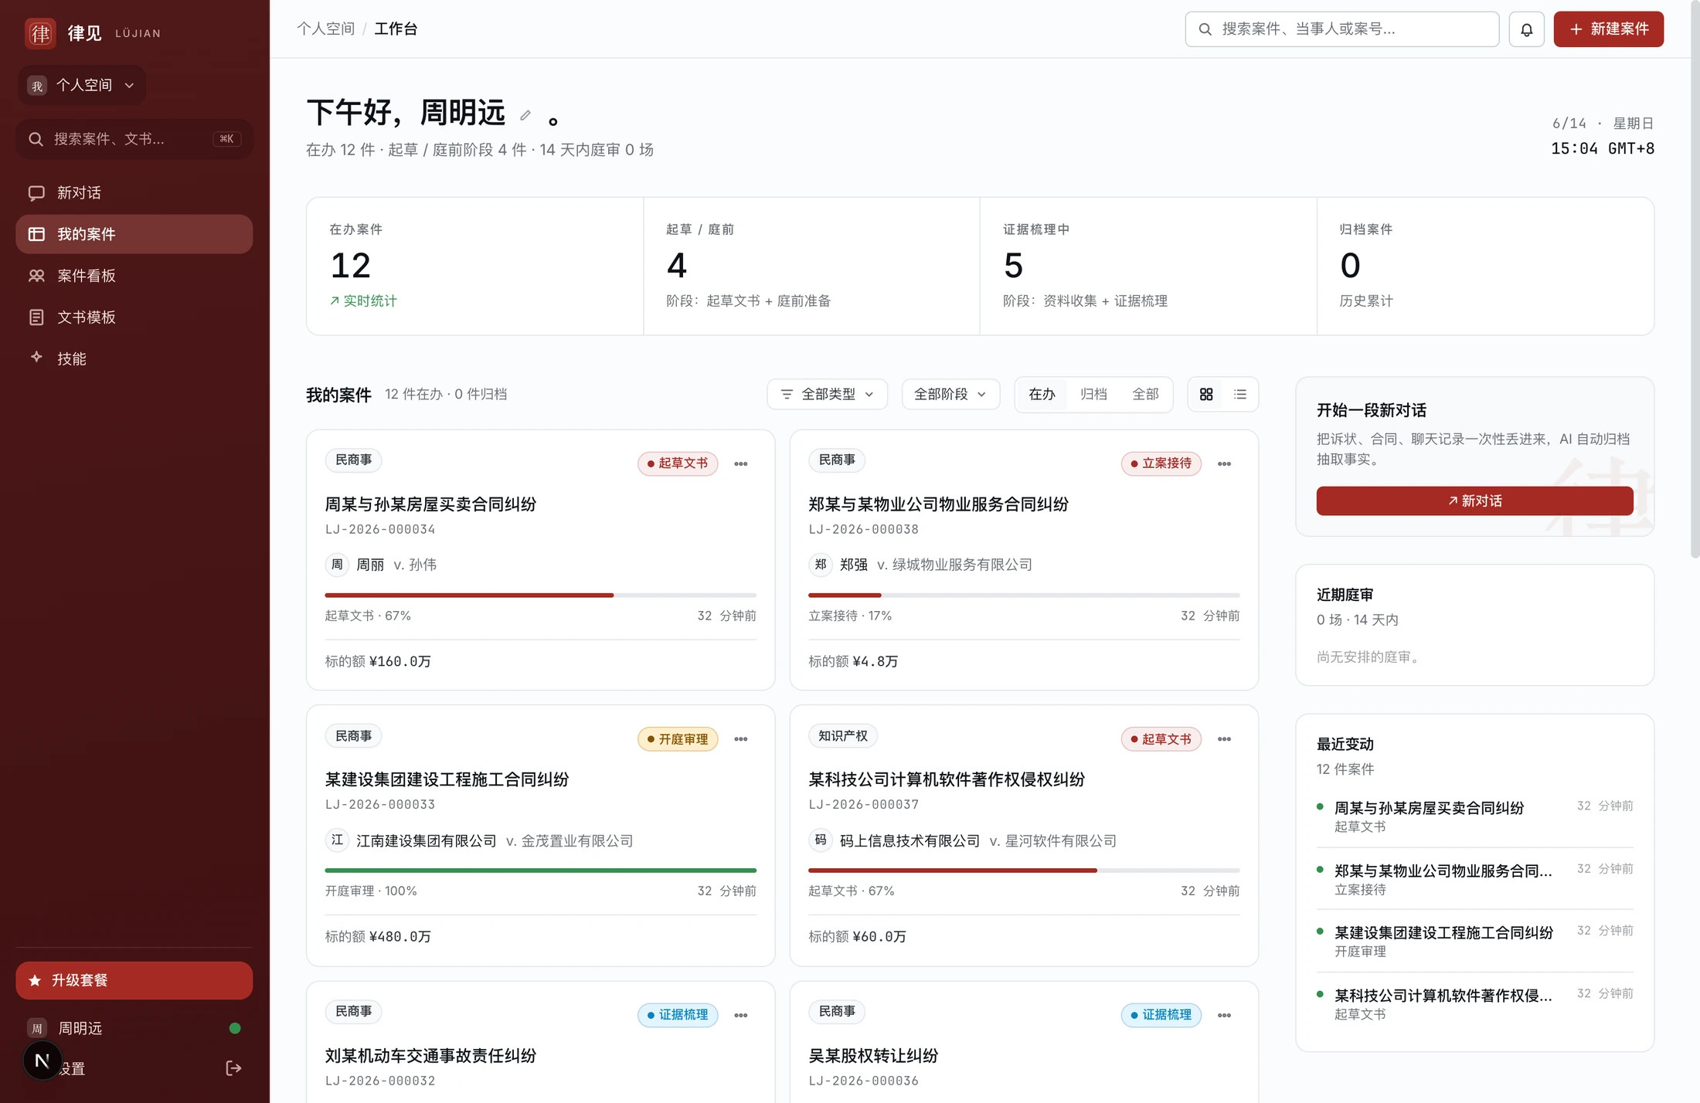Expand the 个人空间 workspace switcher
The width and height of the screenshot is (1700, 1103).
coord(81,85)
